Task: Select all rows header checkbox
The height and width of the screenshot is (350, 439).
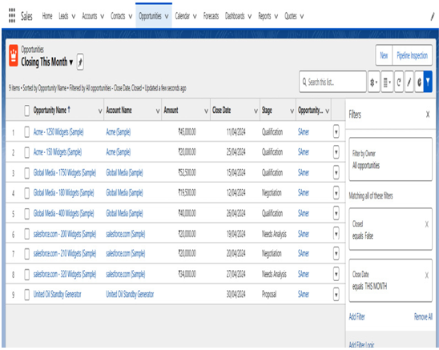Action: point(27,111)
